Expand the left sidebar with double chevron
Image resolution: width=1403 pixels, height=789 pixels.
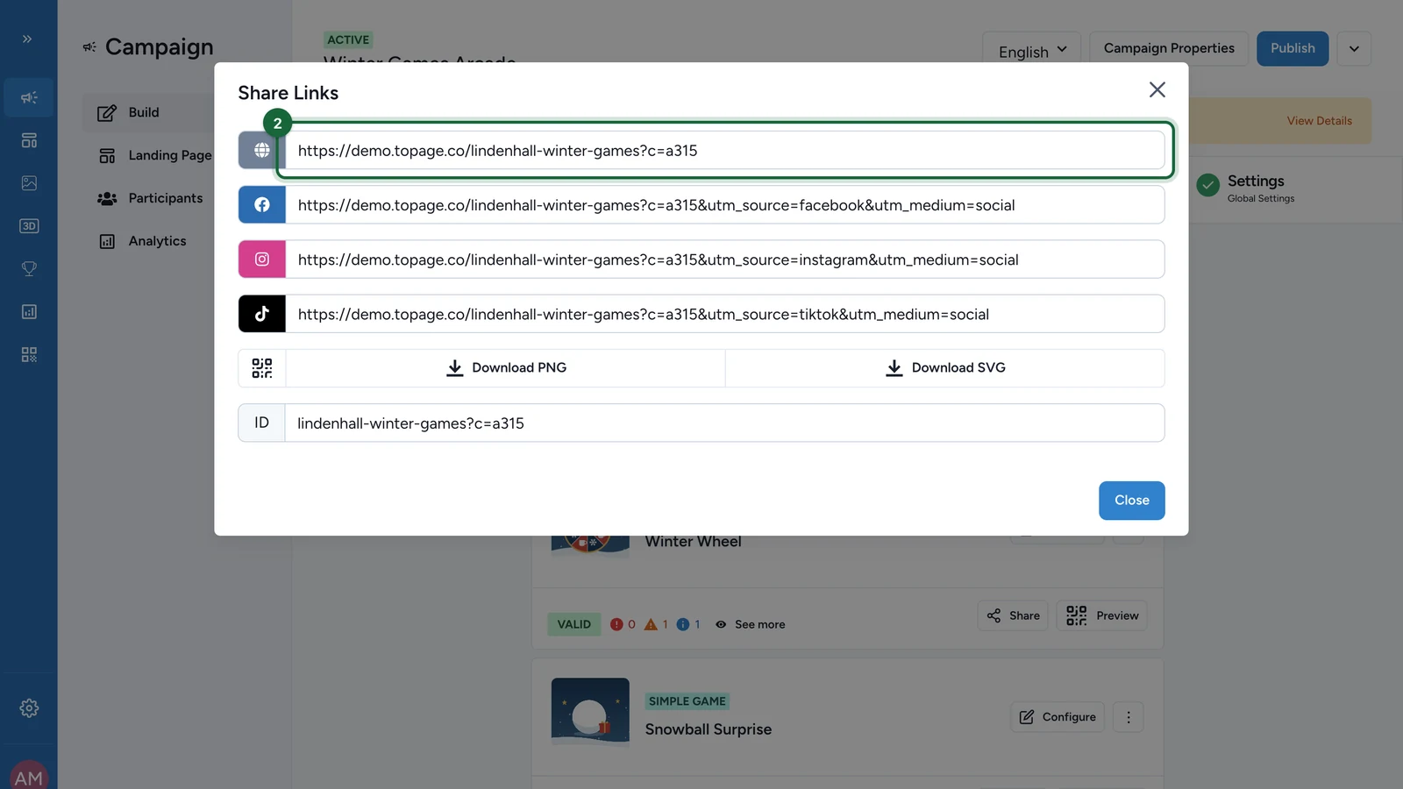click(x=27, y=39)
